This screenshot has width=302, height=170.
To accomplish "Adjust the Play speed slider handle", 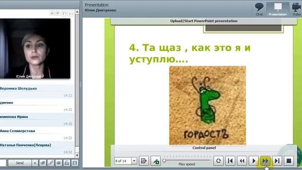I will click(x=164, y=161).
